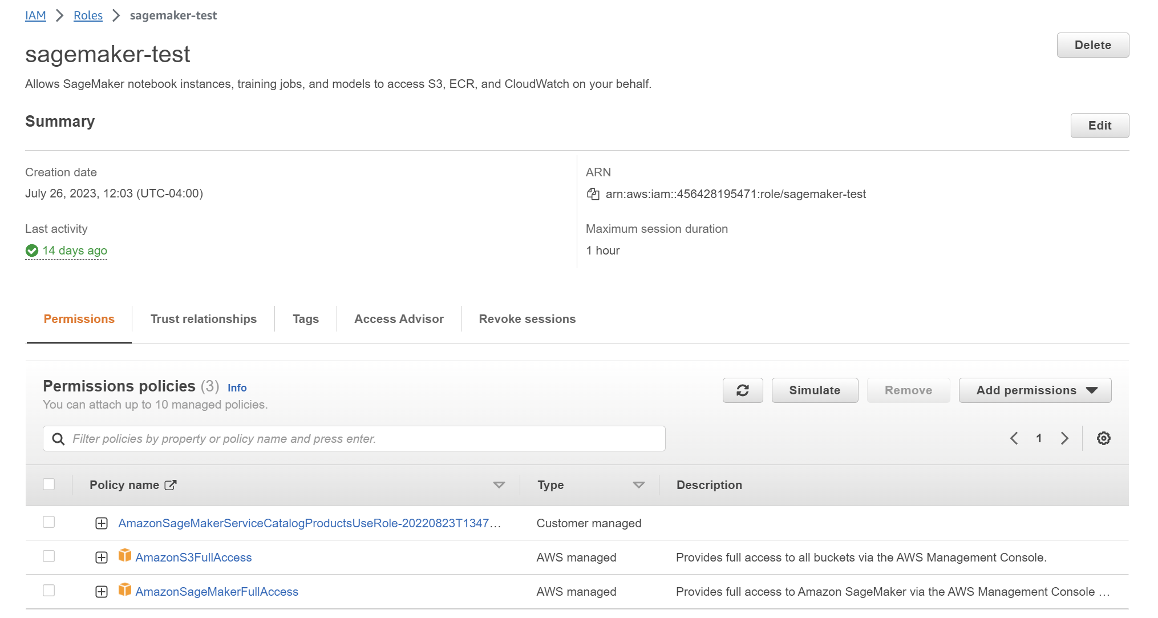The image size is (1158, 618).
Task: Open the AmazonSageMakerFullAccess policy link
Action: pos(217,592)
